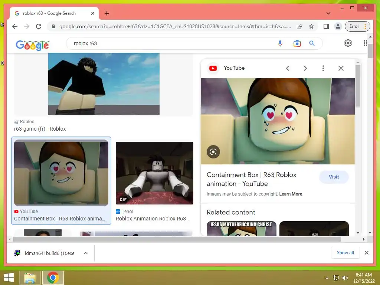Click the Roblox sky character thumbnail
The width and height of the screenshot is (380, 285).
(104, 83)
